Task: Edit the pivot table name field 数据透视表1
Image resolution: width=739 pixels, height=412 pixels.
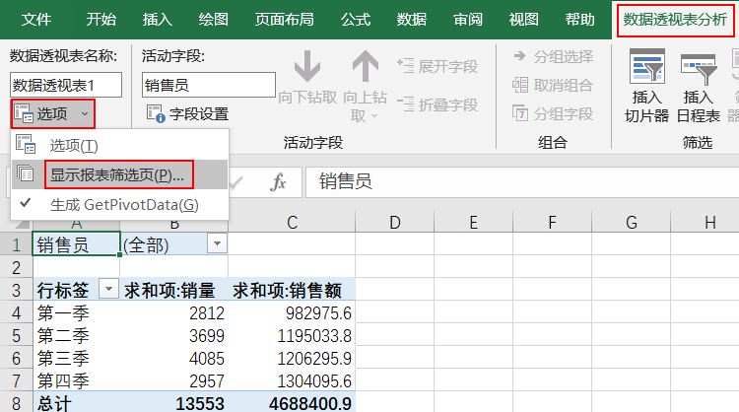Action: pyautogui.click(x=66, y=85)
